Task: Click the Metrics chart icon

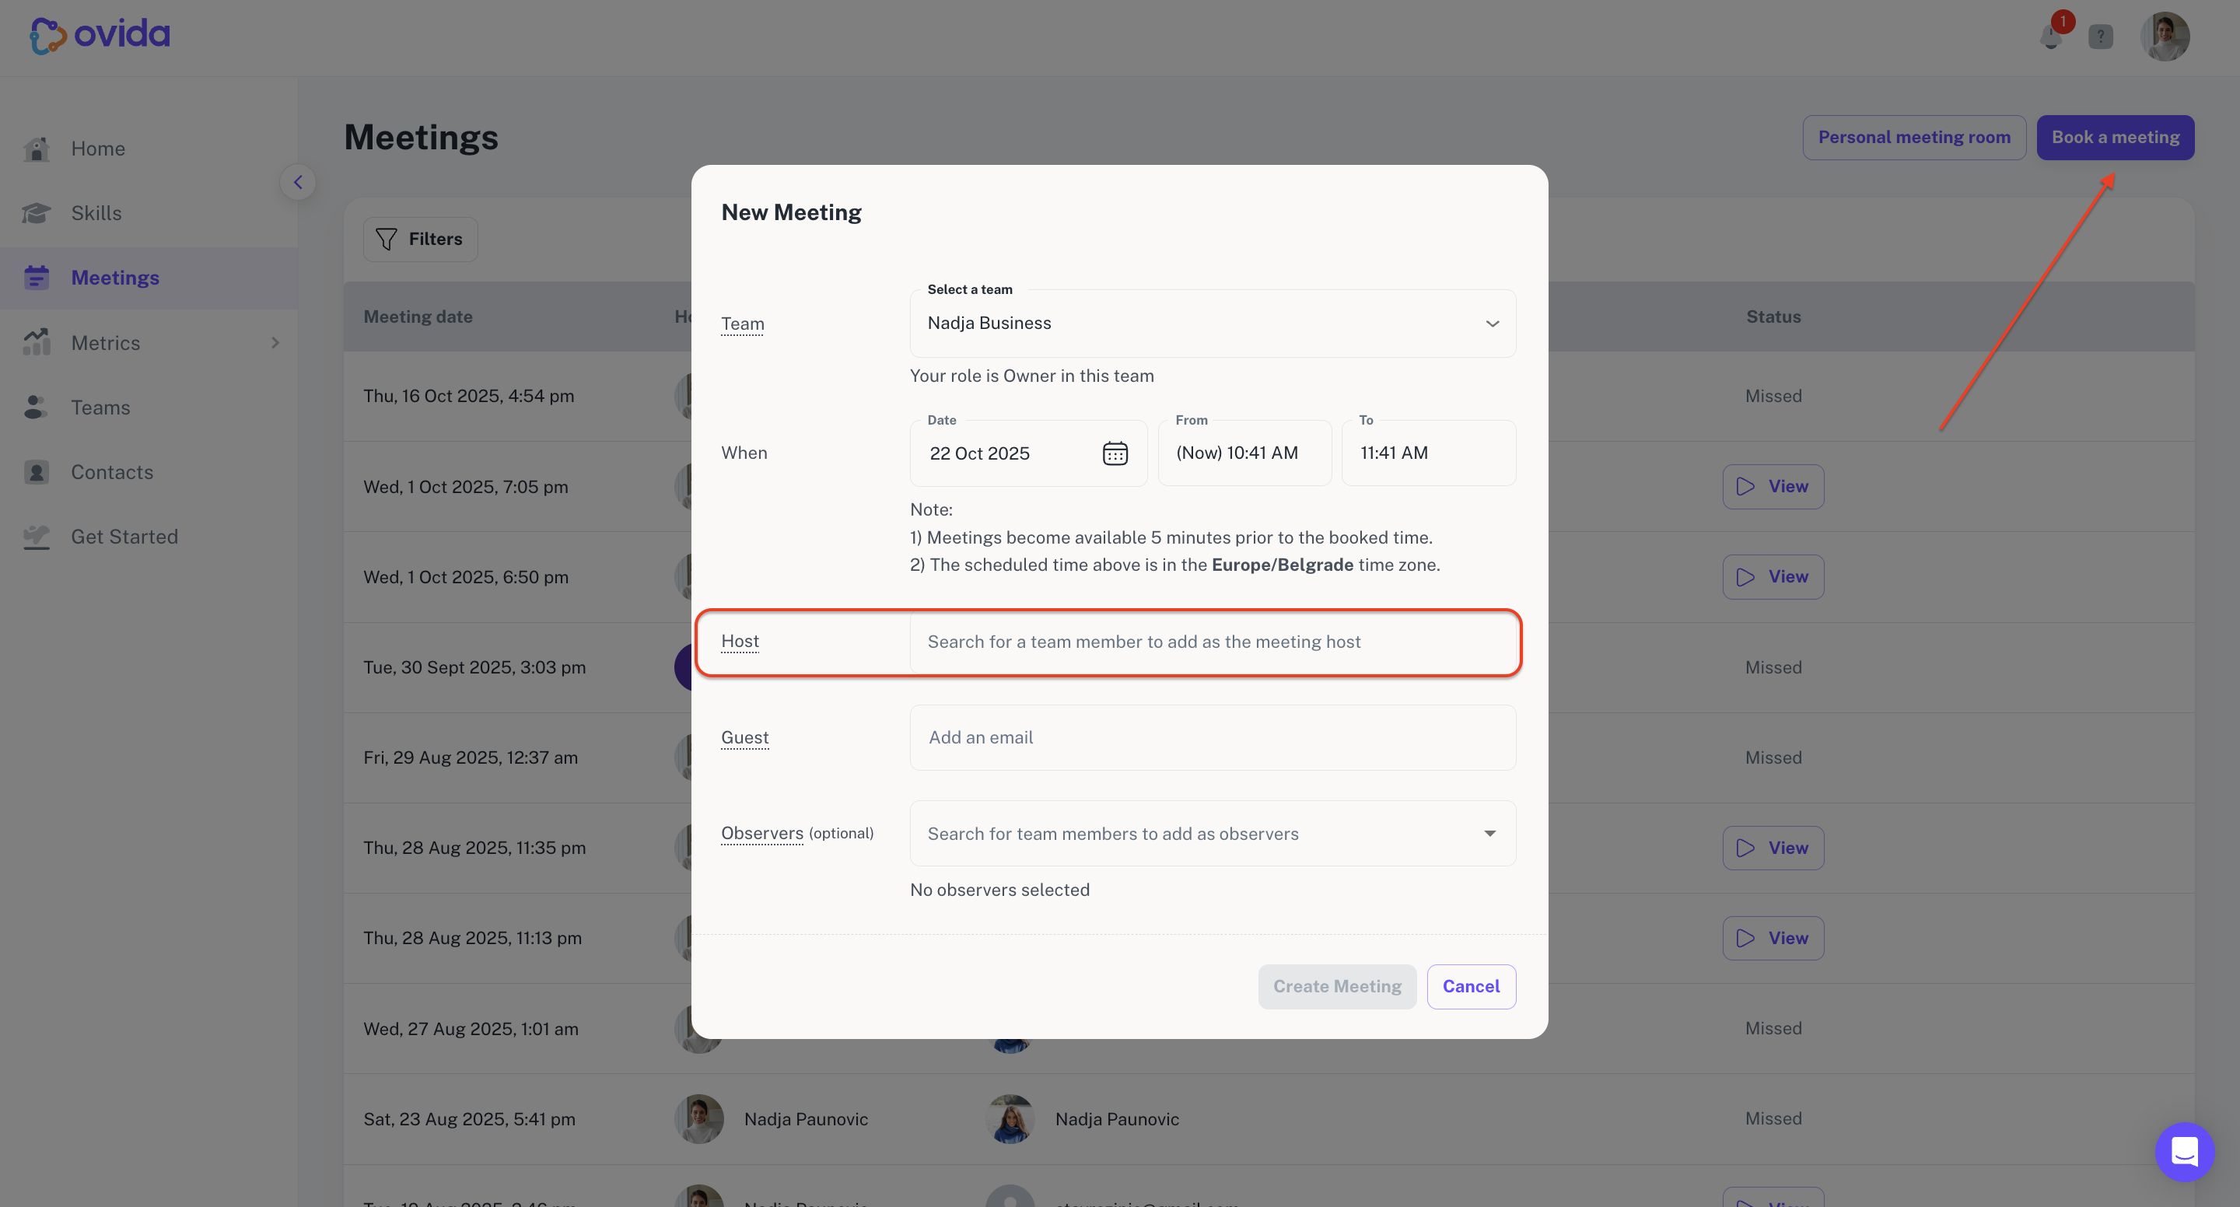Action: 37,341
